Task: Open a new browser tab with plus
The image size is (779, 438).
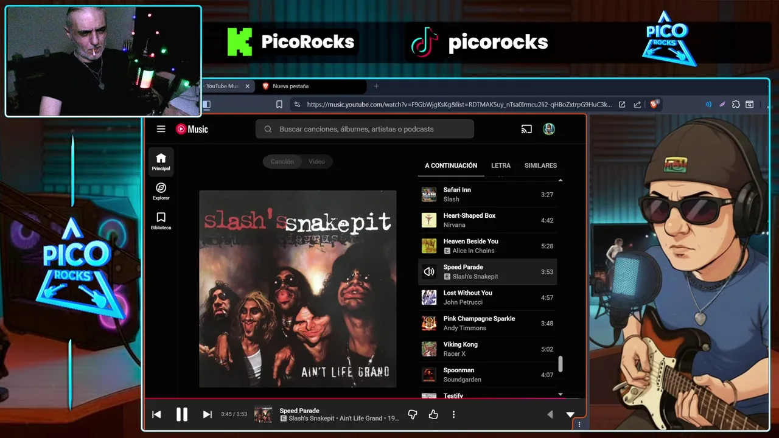Action: 376,86
